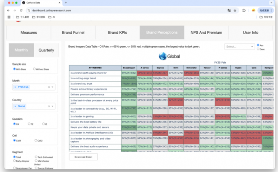Set sort order to Desc

258,49
